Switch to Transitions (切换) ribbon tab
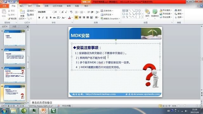Screen dimensions: 203x114 tap(38, 6)
